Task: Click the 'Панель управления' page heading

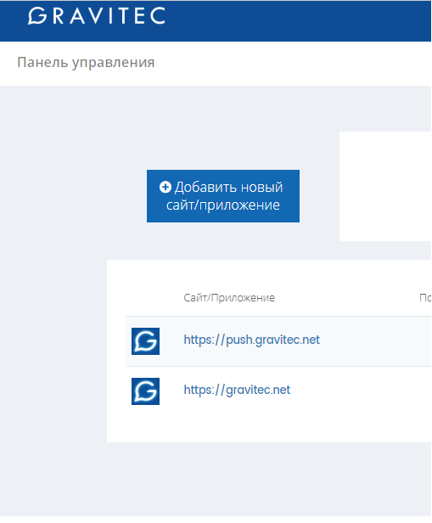Action: (86, 63)
